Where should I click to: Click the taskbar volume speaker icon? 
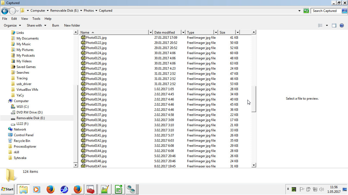pyautogui.click(x=322, y=189)
